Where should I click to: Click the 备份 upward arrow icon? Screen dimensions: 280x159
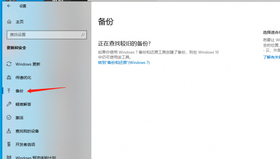click(x=9, y=91)
